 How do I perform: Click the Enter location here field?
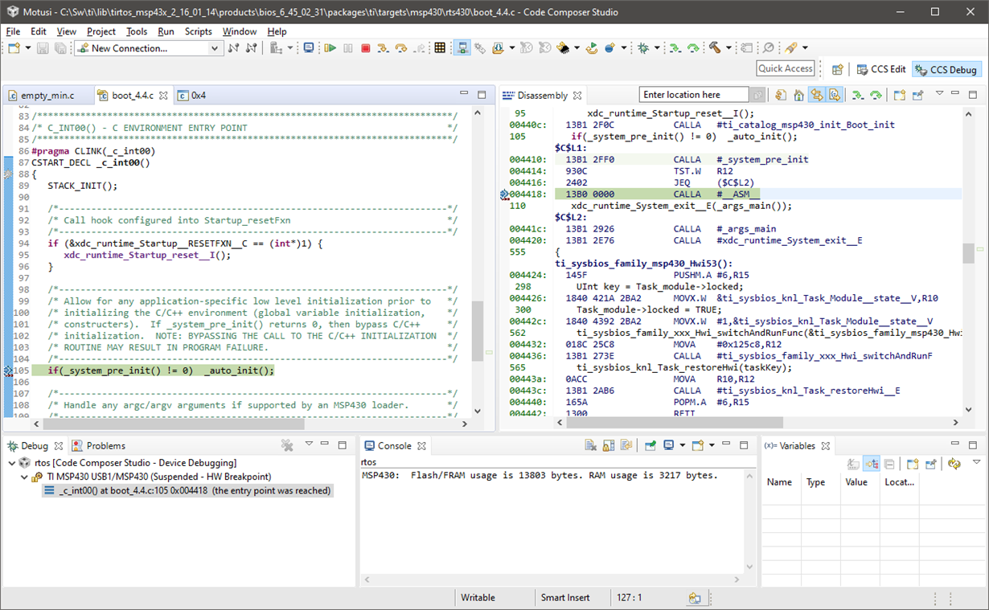click(694, 95)
